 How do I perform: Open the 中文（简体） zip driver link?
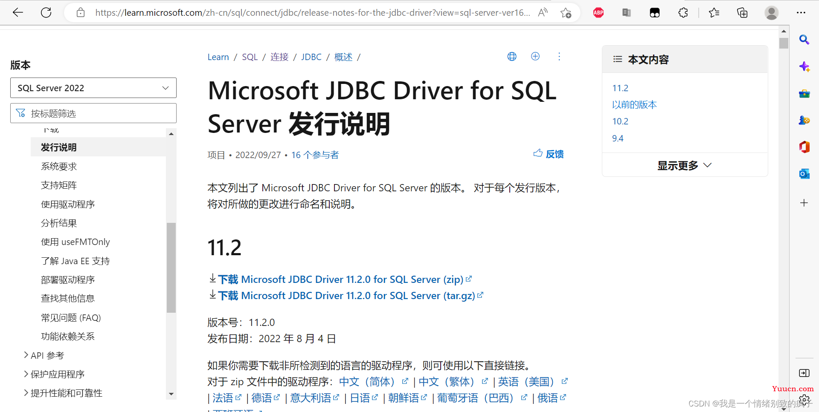pos(374,381)
